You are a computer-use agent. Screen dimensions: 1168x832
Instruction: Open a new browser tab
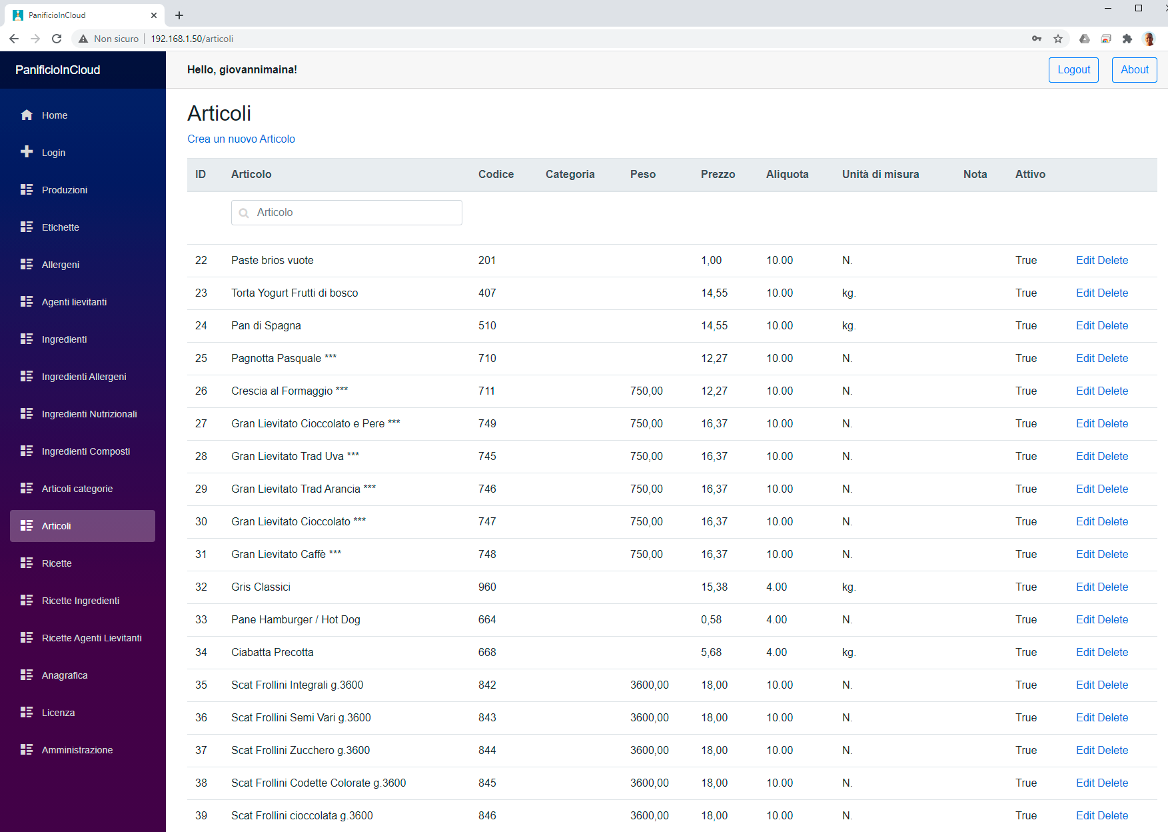click(179, 15)
